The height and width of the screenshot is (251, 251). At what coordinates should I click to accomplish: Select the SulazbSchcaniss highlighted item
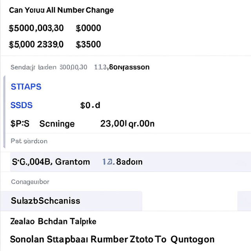coord(71,201)
